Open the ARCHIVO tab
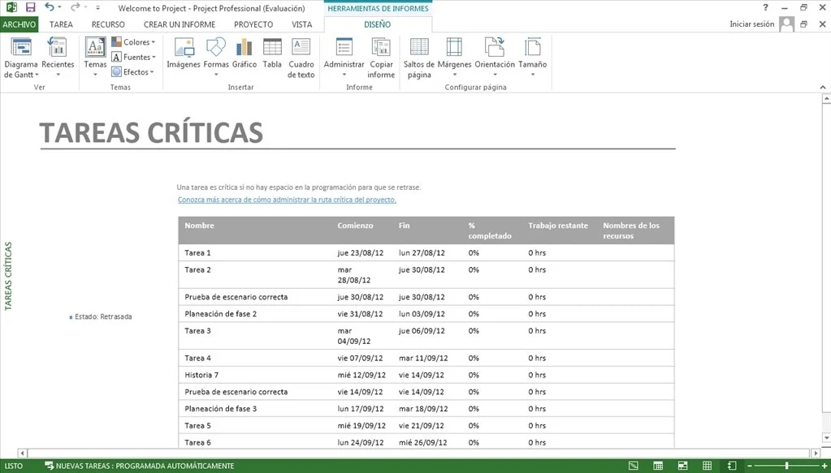The width and height of the screenshot is (831, 473). [19, 24]
